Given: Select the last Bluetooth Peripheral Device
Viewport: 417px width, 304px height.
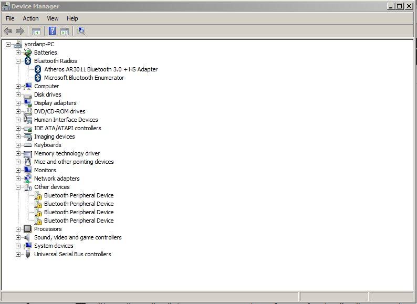Looking at the screenshot, I should [x=79, y=221].
